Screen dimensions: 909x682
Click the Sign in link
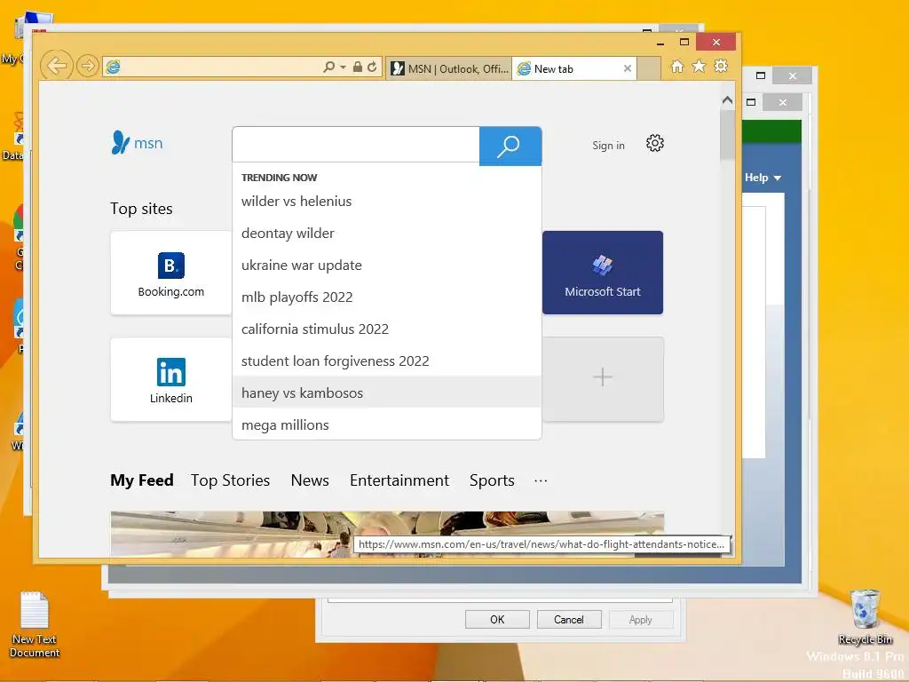click(x=608, y=146)
